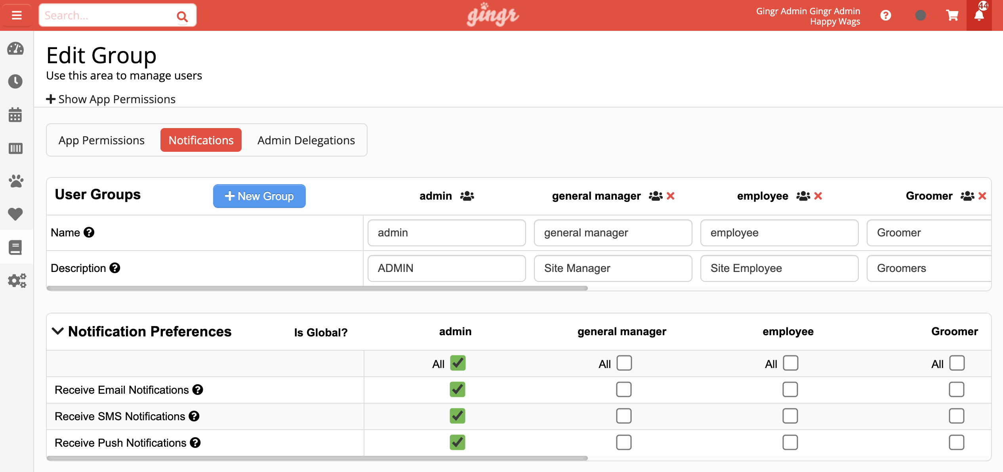Viewport: 1003px width, 472px height.
Task: Click the Description help icon
Action: tap(115, 268)
